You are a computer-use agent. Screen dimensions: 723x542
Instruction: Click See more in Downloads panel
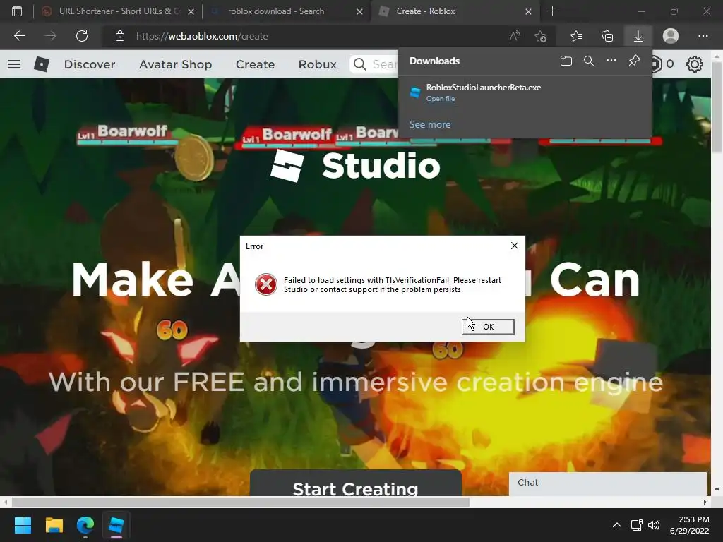coord(430,124)
